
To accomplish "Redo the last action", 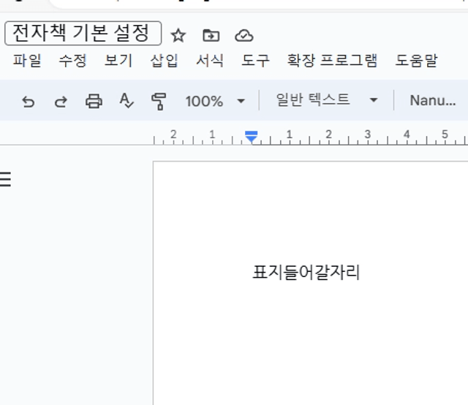I will coord(61,102).
